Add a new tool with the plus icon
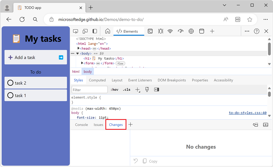Viewport: 273px width, 167px height. (x=212, y=31)
